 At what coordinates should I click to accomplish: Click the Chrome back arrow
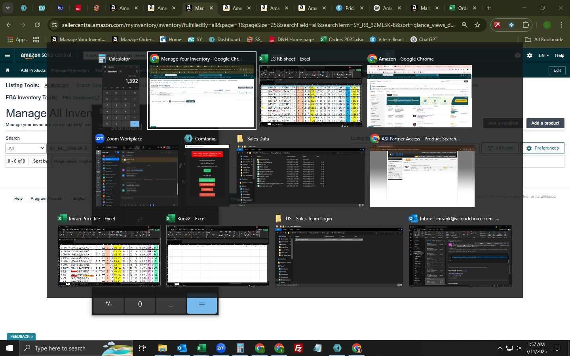point(9,25)
